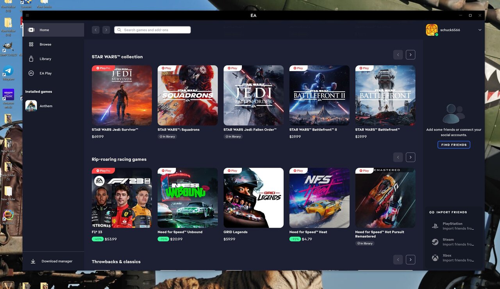
Task: Expand the schuck6566 account dropdown
Action: point(480,30)
